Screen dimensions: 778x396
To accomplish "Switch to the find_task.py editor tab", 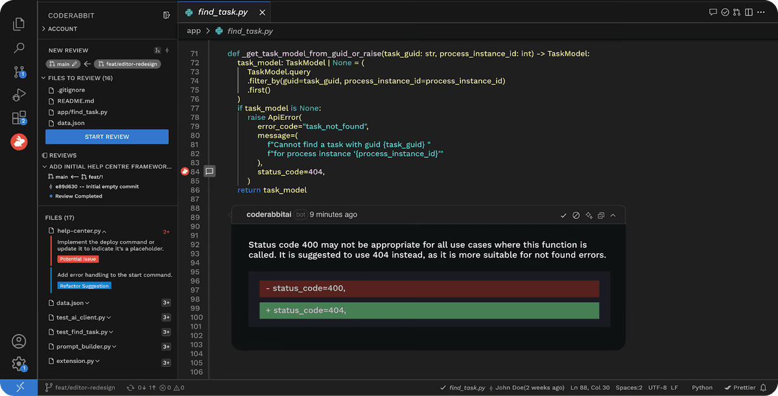I will tap(222, 12).
